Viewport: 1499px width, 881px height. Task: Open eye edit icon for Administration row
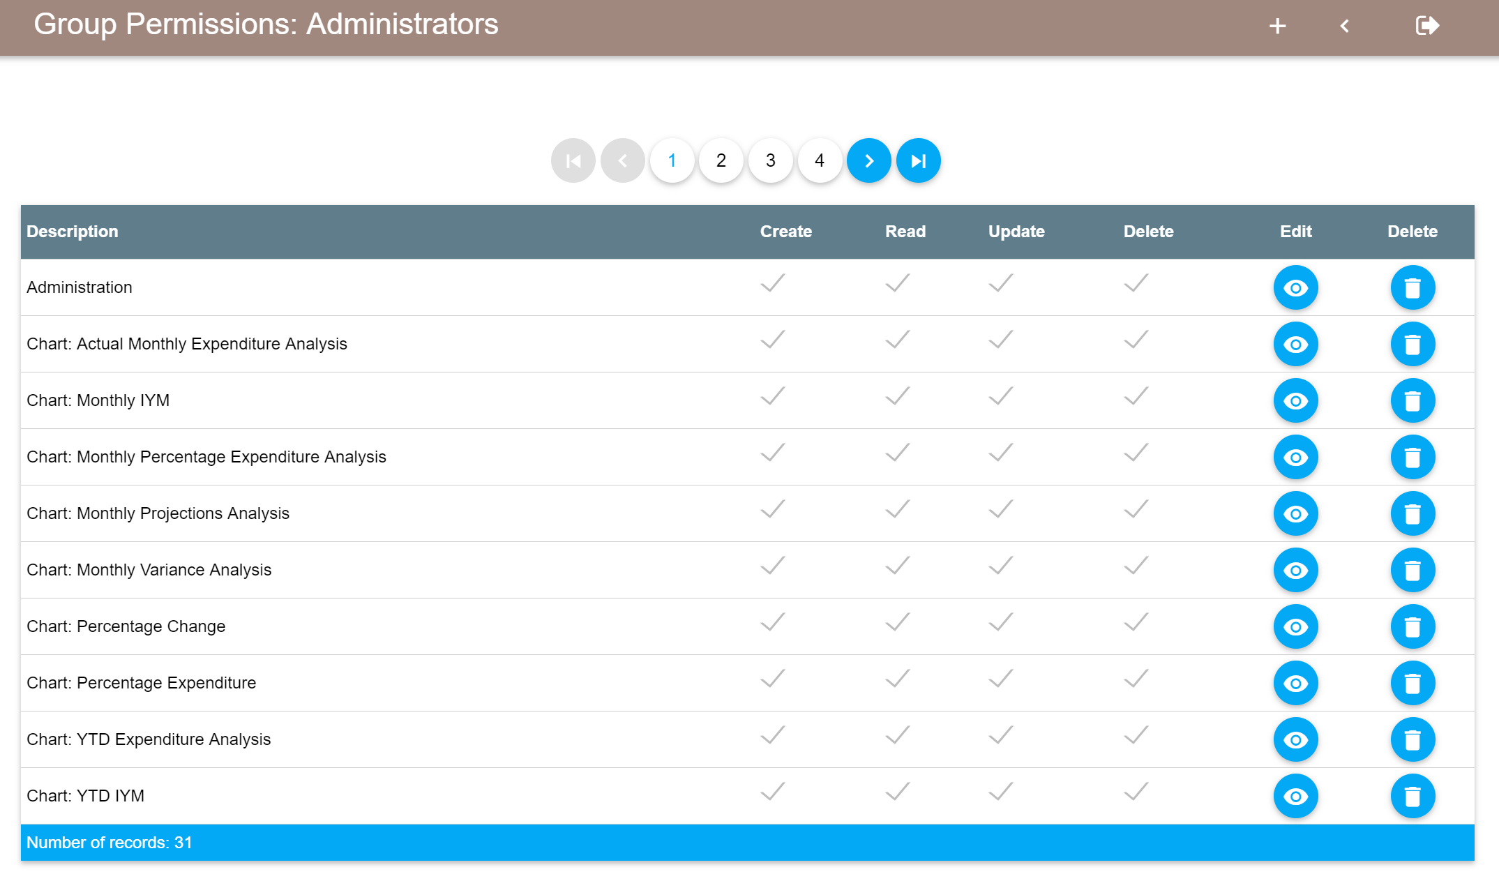(x=1295, y=287)
